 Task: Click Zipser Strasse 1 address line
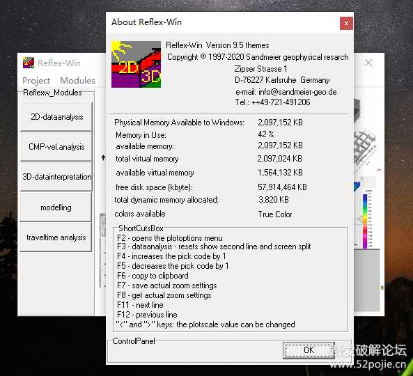pyautogui.click(x=260, y=69)
